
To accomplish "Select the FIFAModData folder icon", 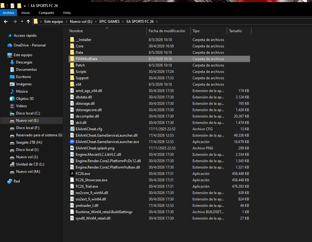I will point(72,59).
